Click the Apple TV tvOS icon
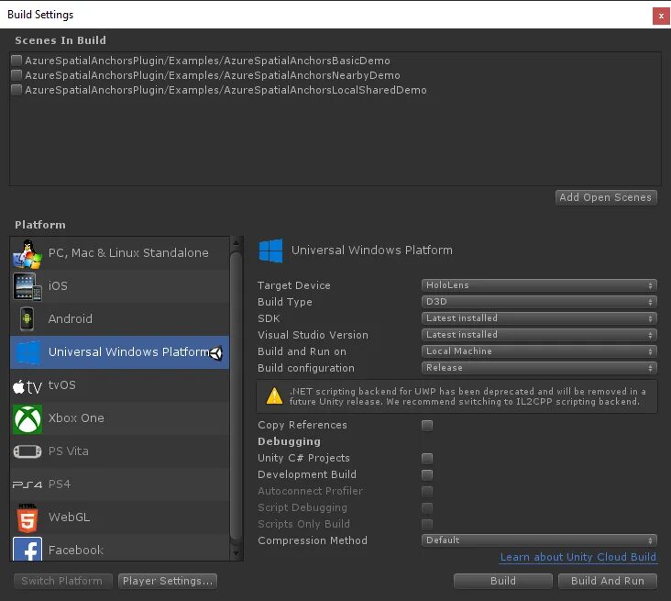This screenshot has height=601, width=671. point(27,387)
